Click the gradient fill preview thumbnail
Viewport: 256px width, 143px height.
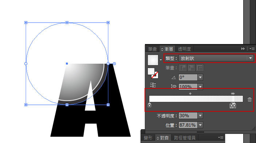(x=153, y=60)
